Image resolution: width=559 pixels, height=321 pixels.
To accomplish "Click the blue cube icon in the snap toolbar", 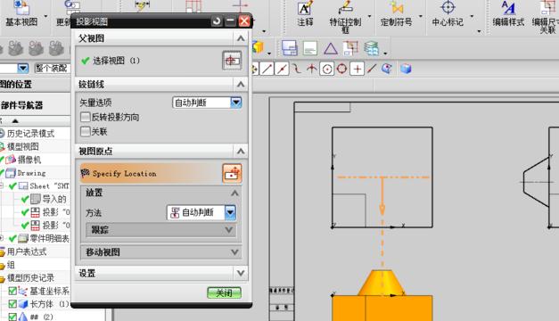I will 406,69.
